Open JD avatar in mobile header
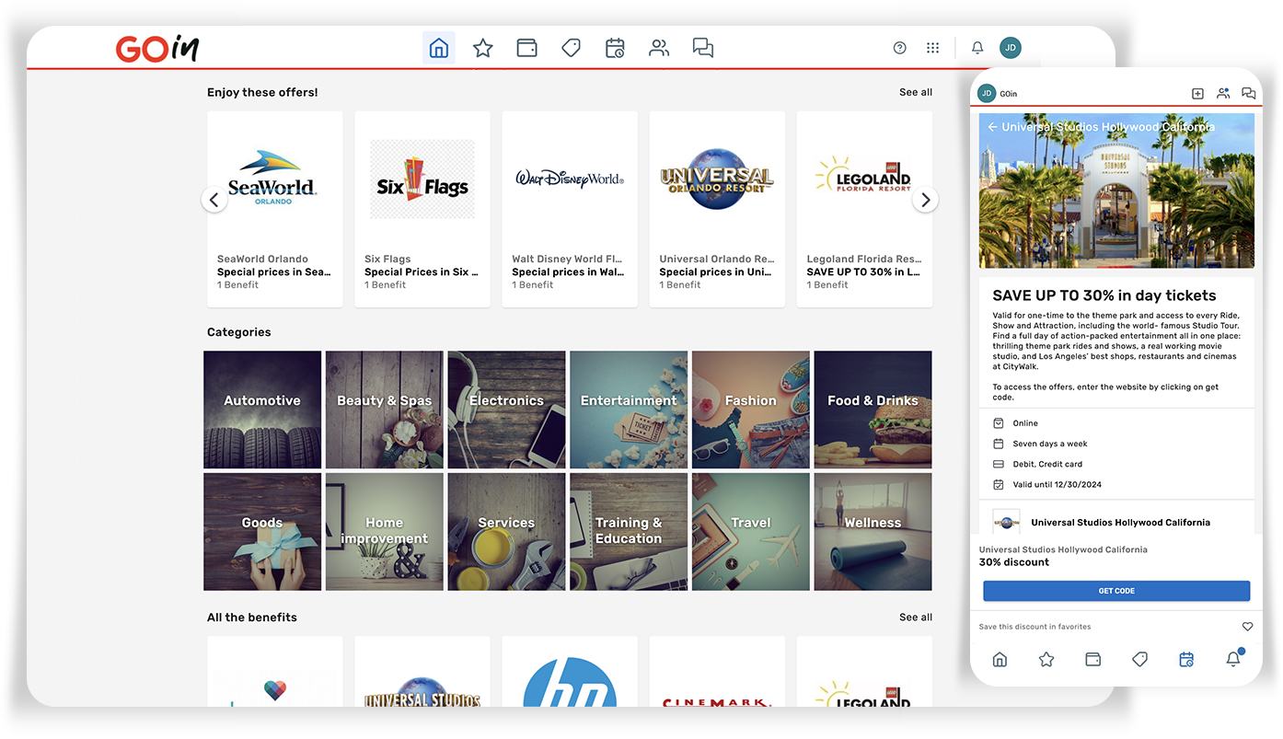This screenshot has width=1283, height=739. point(987,93)
